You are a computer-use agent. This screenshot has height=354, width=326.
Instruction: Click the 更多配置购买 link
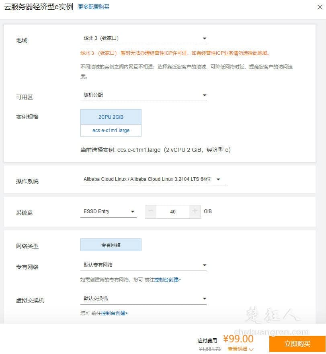[94, 7]
